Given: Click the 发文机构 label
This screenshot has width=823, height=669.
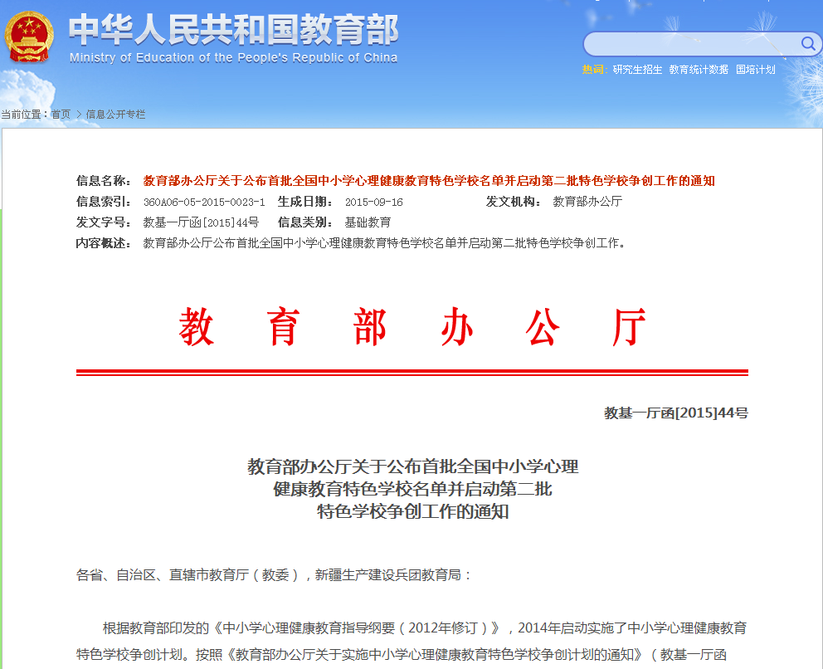Looking at the screenshot, I should pos(513,202).
